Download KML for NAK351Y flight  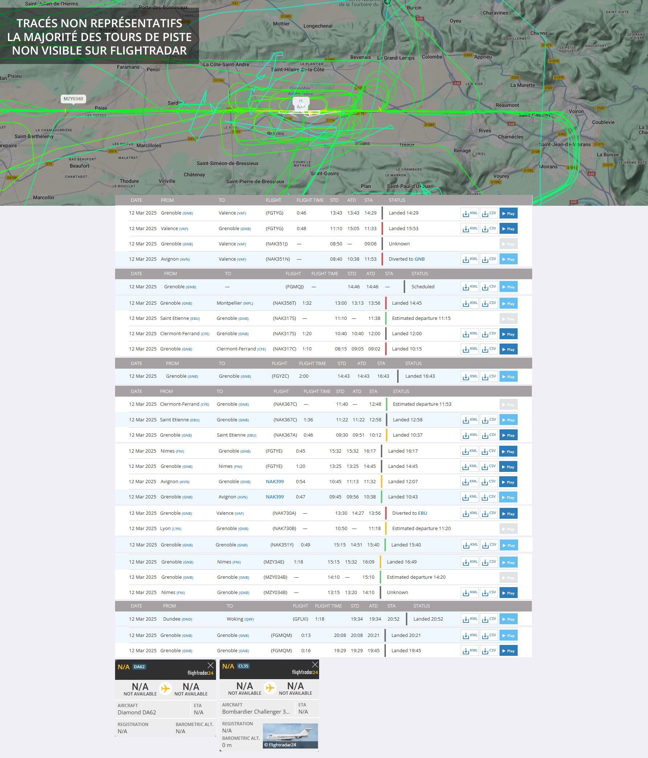pyautogui.click(x=470, y=545)
